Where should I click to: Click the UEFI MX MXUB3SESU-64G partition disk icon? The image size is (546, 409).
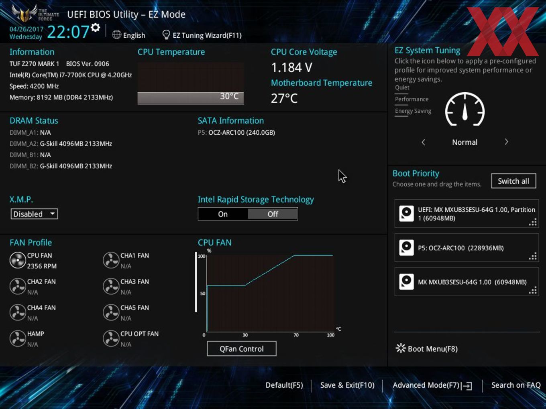click(406, 213)
